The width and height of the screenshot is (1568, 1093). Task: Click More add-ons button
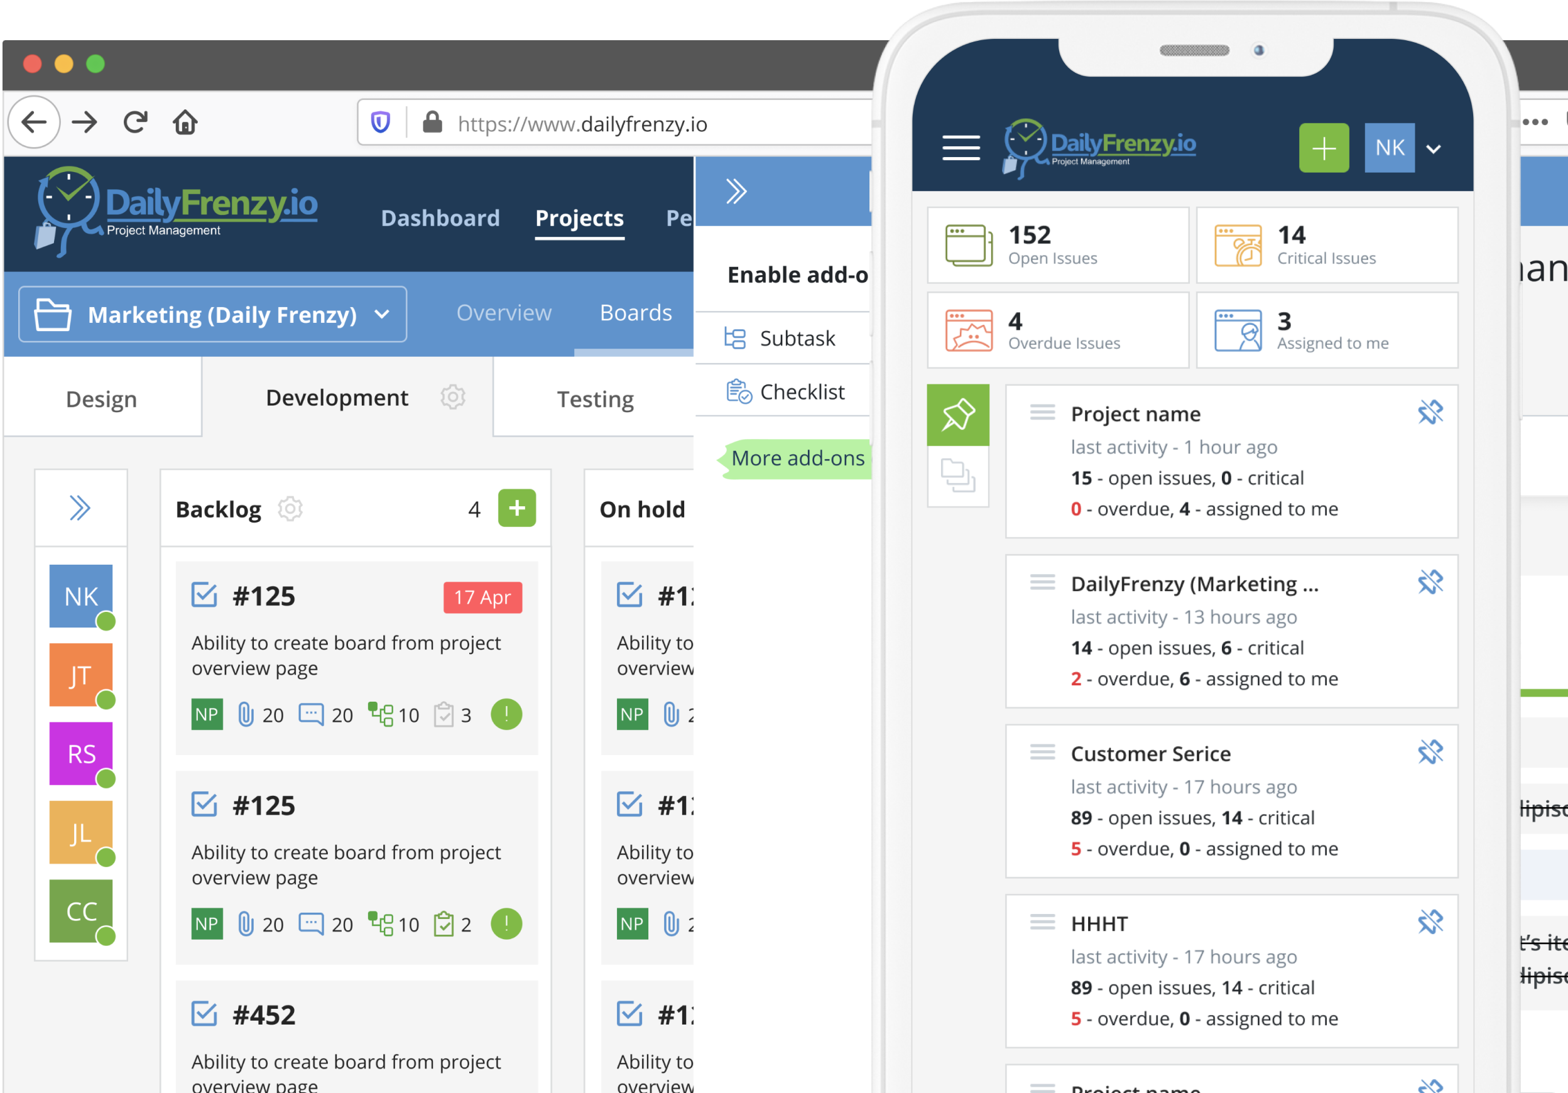point(798,458)
